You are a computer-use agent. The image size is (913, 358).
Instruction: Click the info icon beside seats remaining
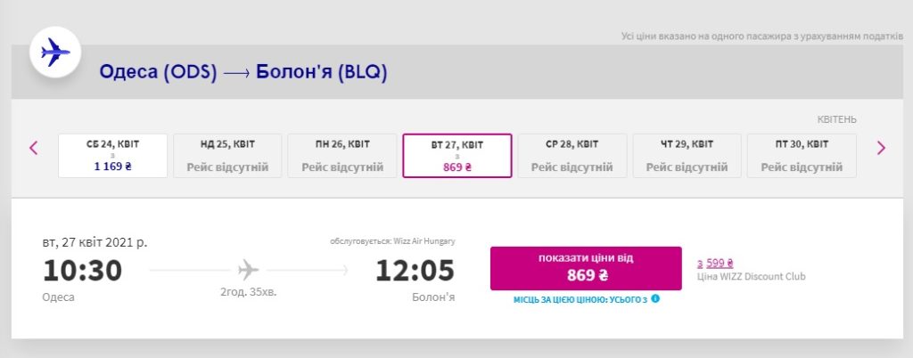pos(655,299)
